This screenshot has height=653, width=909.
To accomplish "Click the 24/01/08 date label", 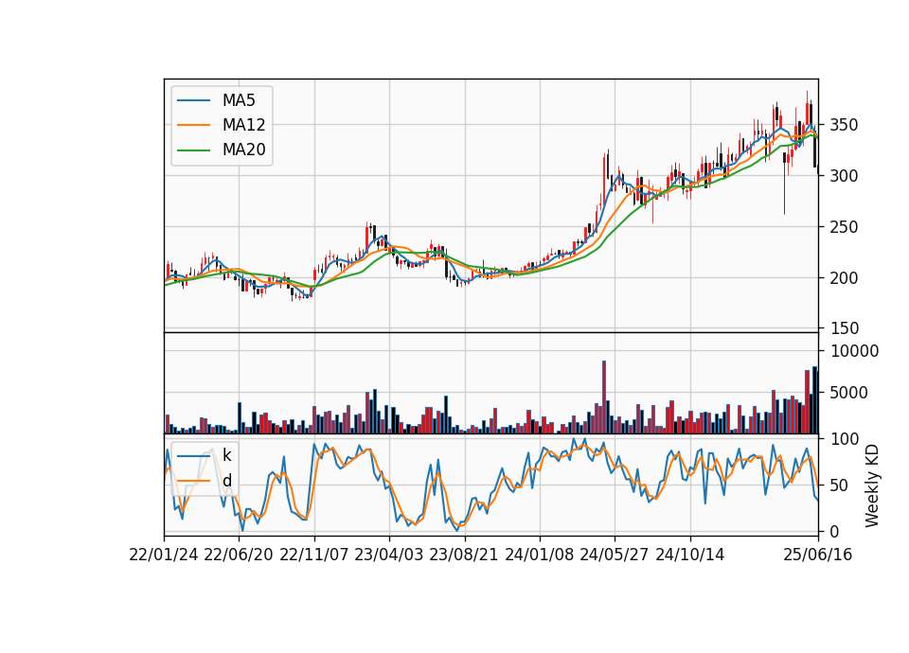I will 540,556.
